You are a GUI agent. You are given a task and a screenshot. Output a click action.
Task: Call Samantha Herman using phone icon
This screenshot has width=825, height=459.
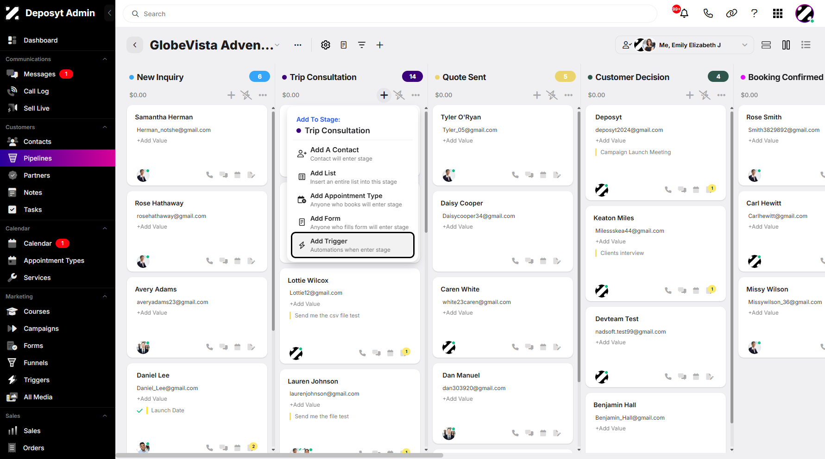point(209,175)
